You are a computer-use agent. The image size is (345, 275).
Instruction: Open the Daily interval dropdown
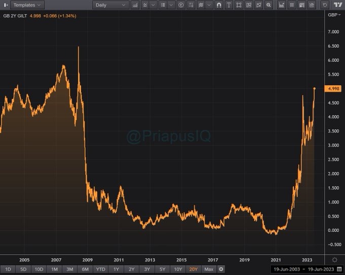[111, 5]
